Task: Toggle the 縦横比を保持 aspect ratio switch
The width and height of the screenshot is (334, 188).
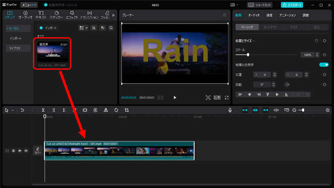Action: pos(324,65)
